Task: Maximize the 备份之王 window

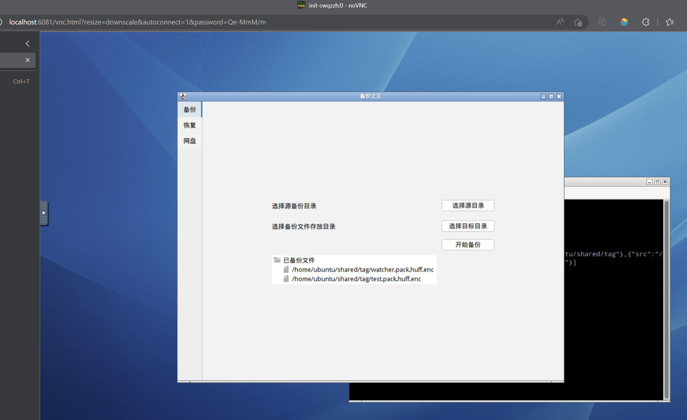Action: pyautogui.click(x=551, y=97)
